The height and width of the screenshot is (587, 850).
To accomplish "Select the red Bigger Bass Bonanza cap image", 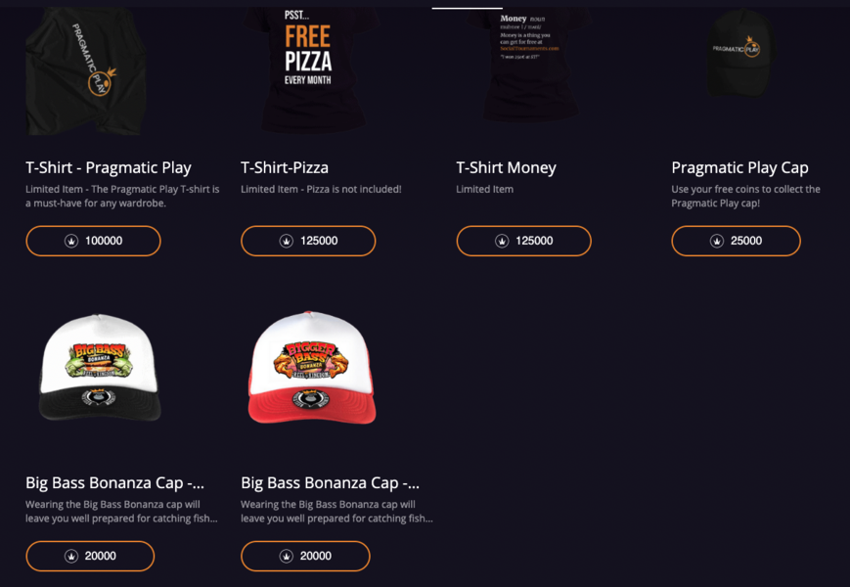I will 310,367.
